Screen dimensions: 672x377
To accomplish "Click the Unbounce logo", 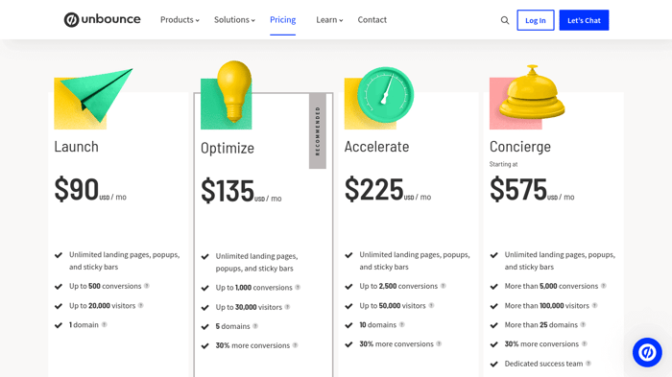I will pyautogui.click(x=102, y=20).
